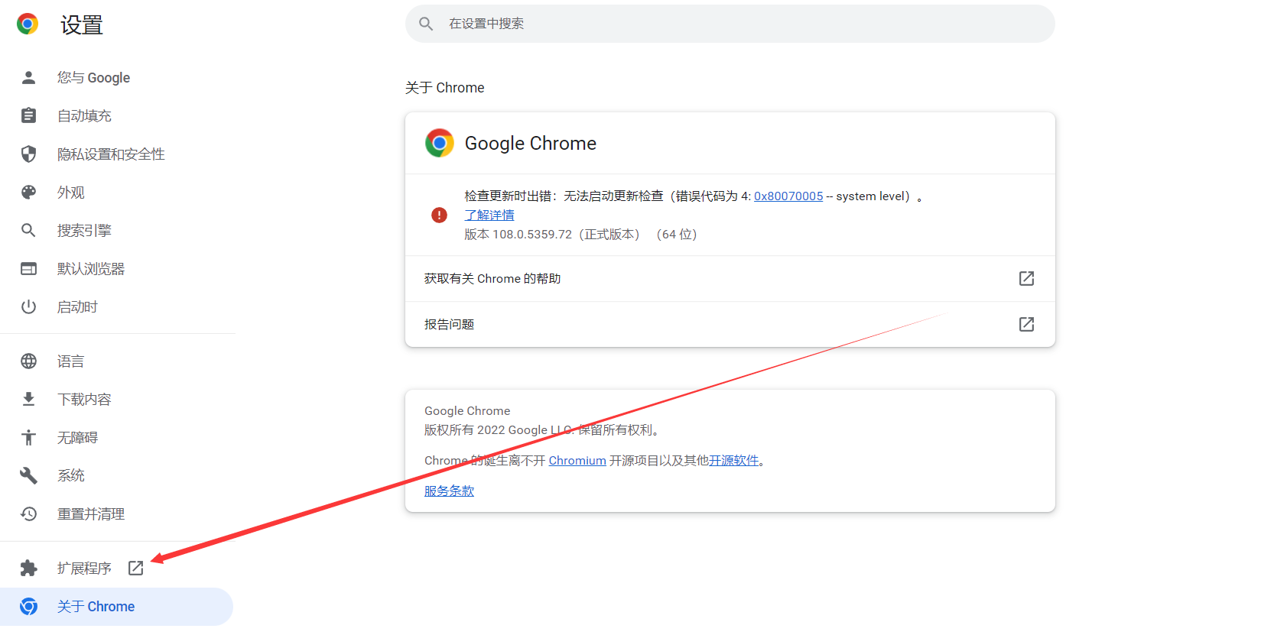The image size is (1261, 635).
Task: Click the red error exclamation icon
Action: click(439, 215)
